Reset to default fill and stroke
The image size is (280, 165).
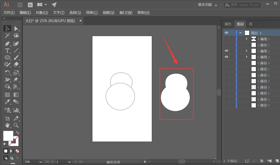(5, 144)
